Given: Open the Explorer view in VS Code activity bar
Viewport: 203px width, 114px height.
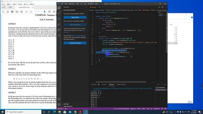Looking at the screenshot, I should coord(59,8).
